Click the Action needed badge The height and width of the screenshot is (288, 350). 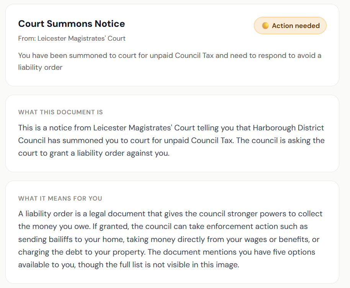290,26
